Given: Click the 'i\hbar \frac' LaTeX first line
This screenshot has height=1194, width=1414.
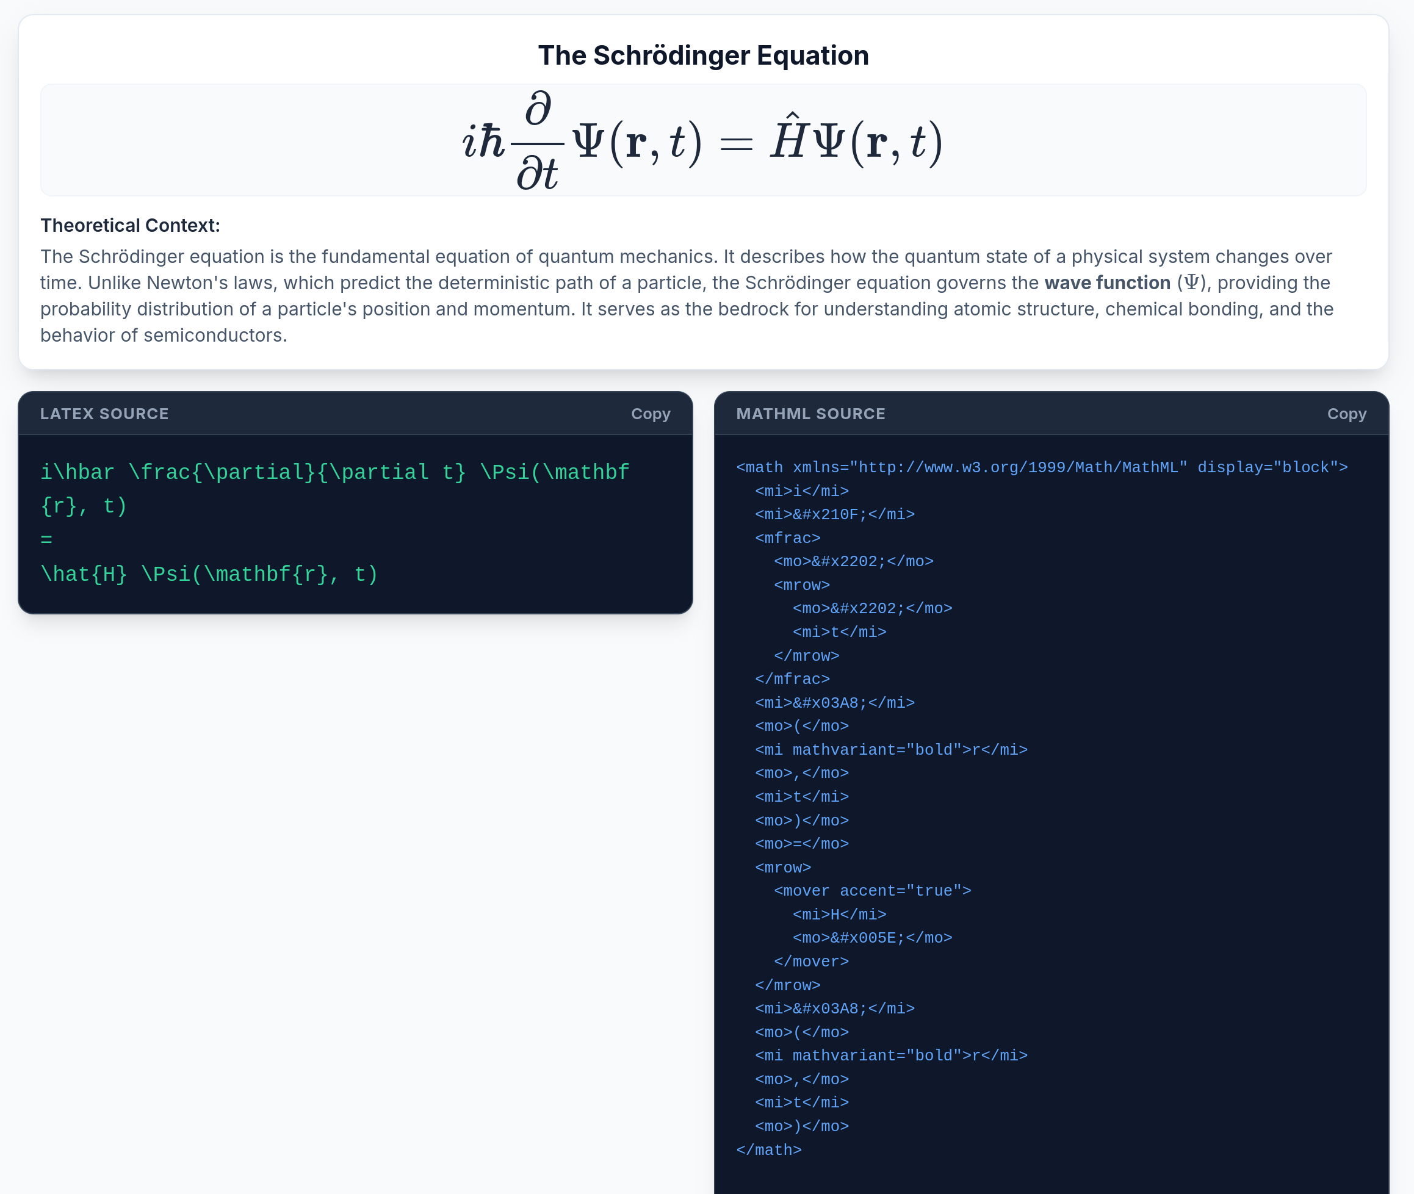Looking at the screenshot, I should tap(335, 472).
